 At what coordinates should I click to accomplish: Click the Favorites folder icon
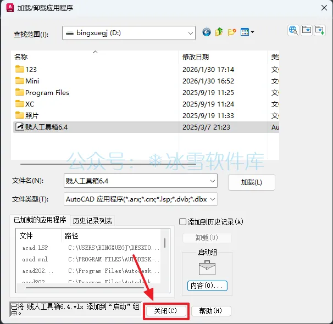[x=307, y=30]
